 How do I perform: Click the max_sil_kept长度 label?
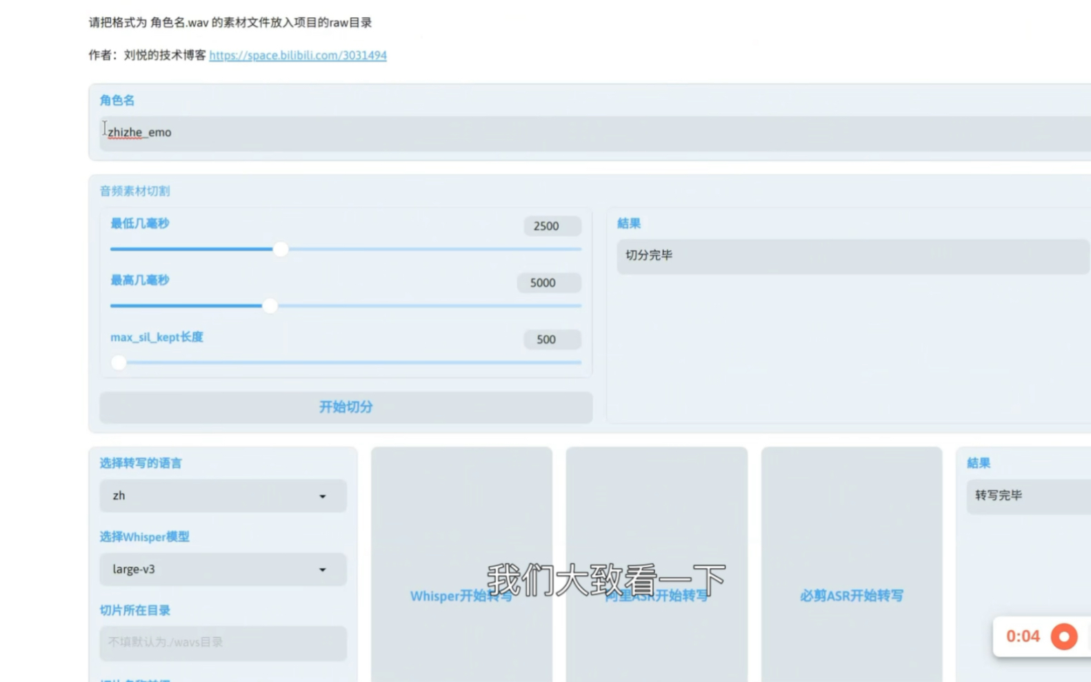coord(157,337)
